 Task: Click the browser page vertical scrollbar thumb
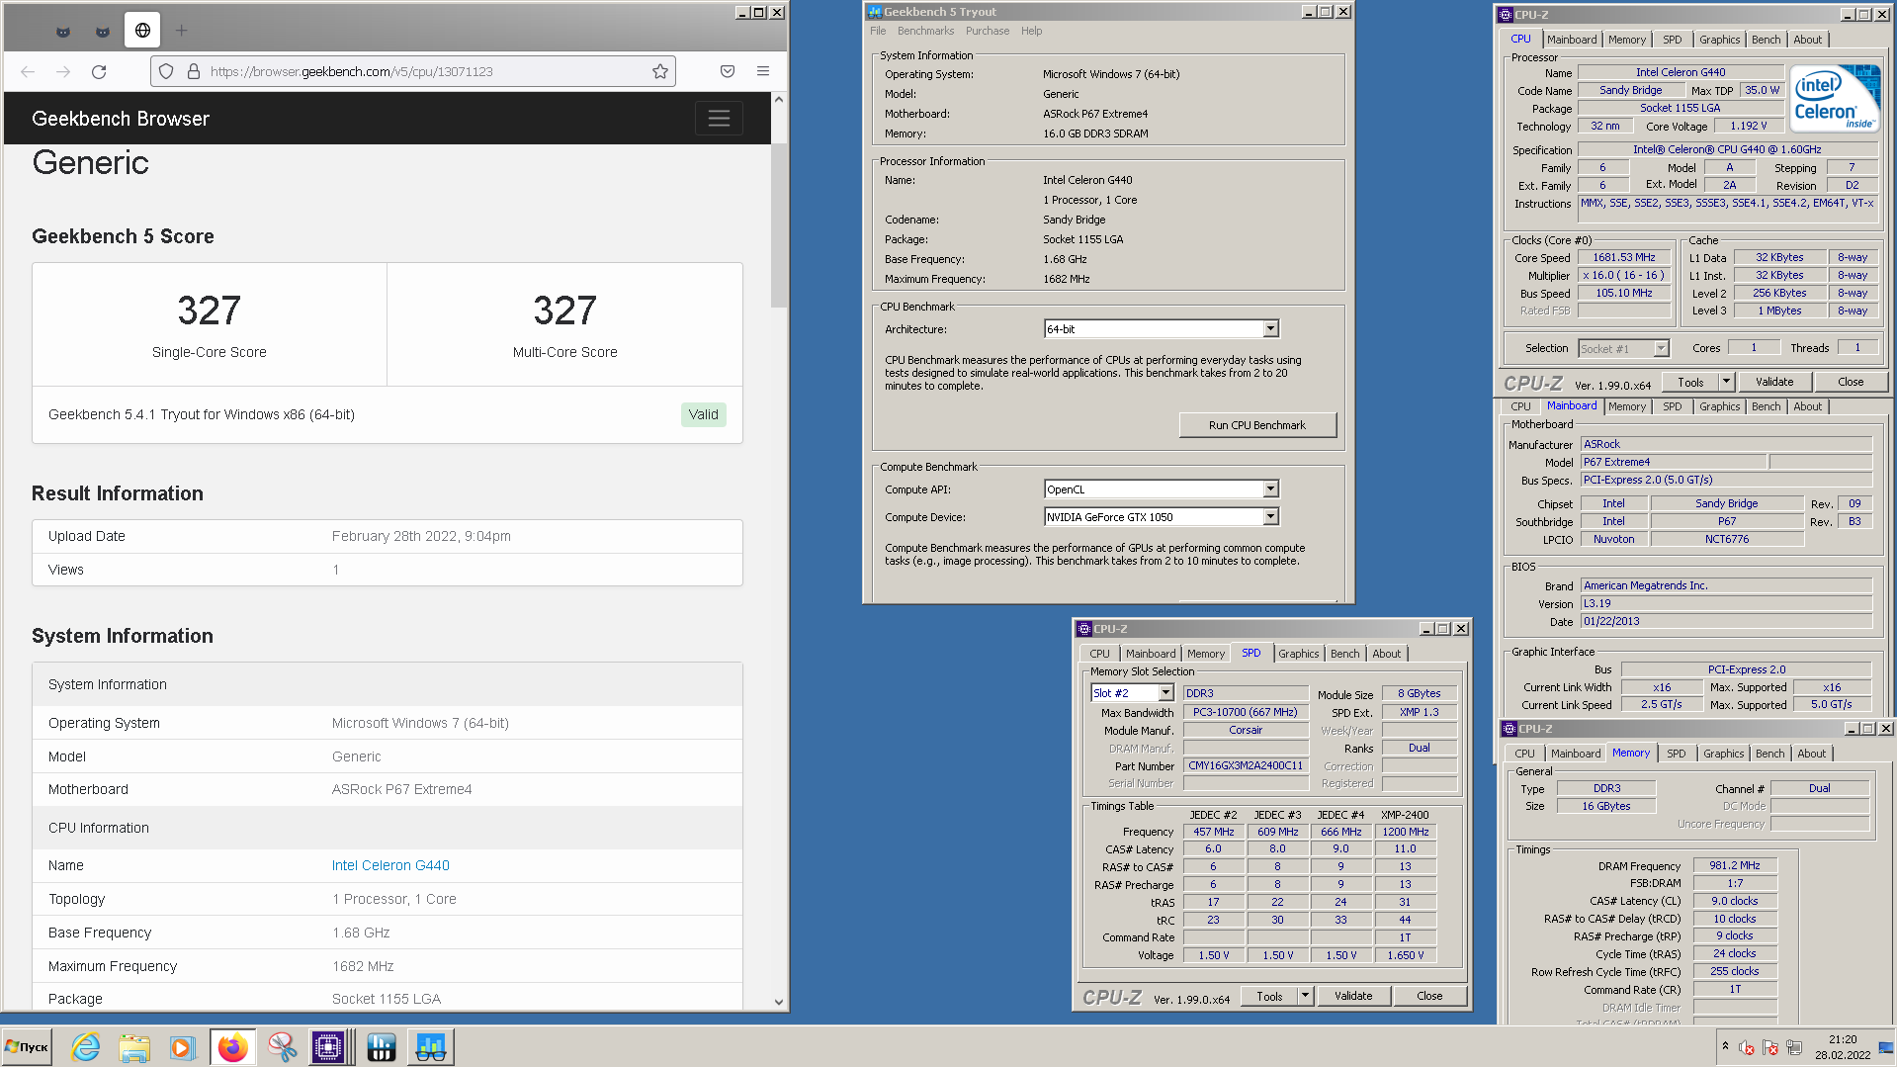pyautogui.click(x=779, y=225)
